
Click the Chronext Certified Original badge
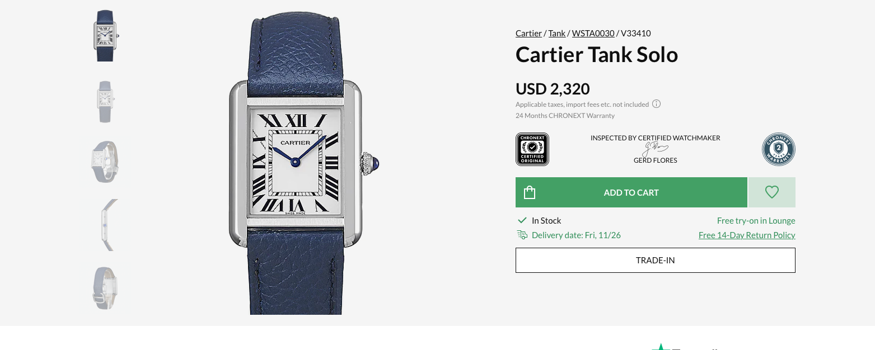click(x=532, y=149)
